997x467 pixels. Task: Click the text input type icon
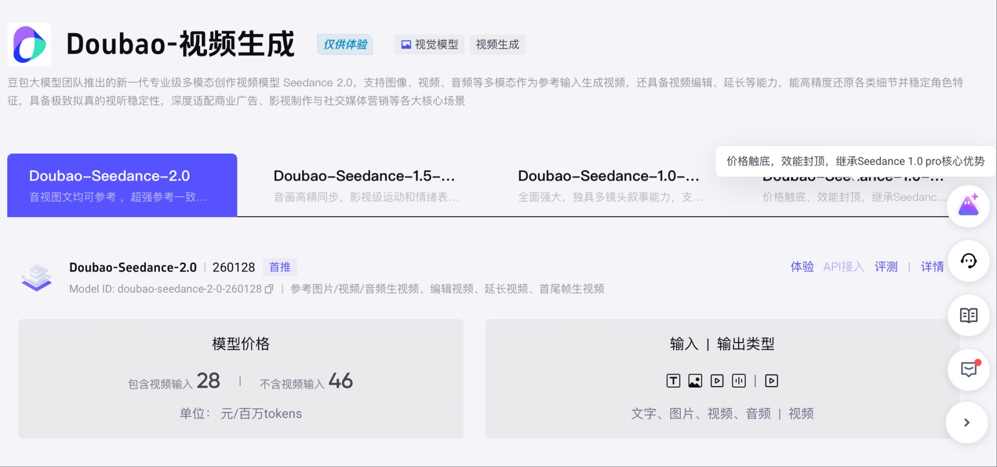click(x=673, y=381)
